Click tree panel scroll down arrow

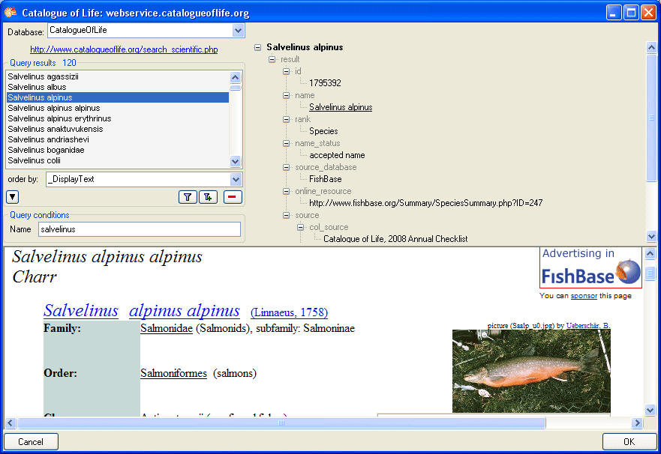651,237
